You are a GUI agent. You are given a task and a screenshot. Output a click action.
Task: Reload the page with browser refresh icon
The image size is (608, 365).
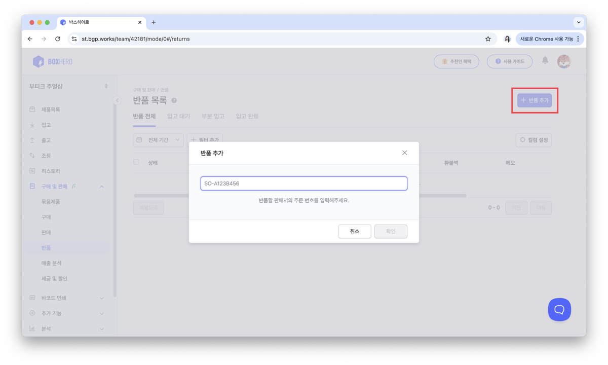pos(58,39)
